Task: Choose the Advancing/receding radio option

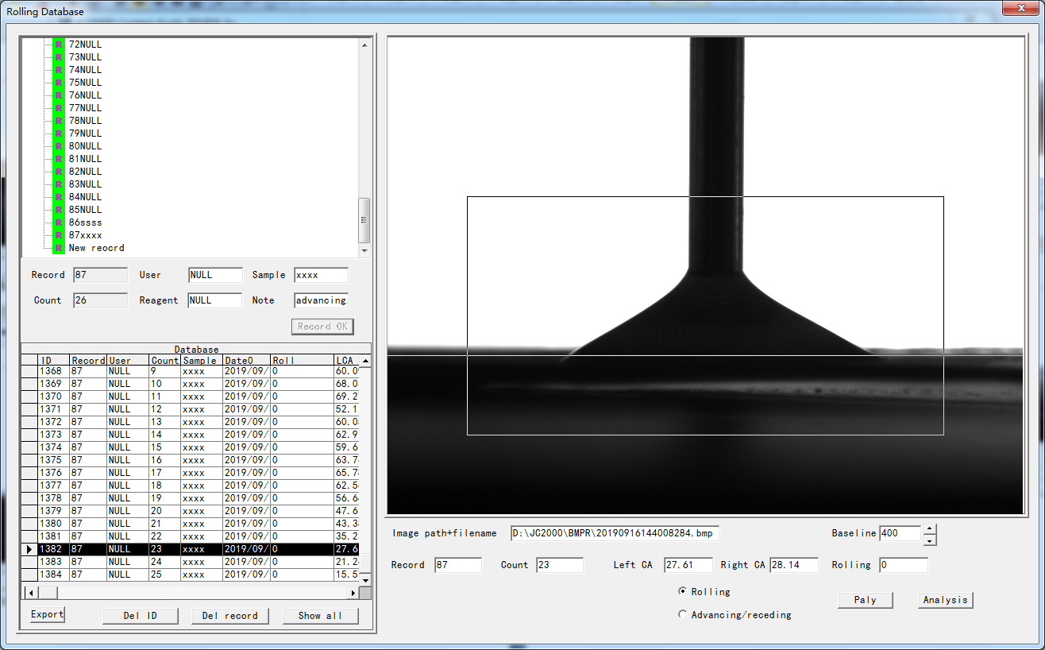Action: [x=683, y=614]
